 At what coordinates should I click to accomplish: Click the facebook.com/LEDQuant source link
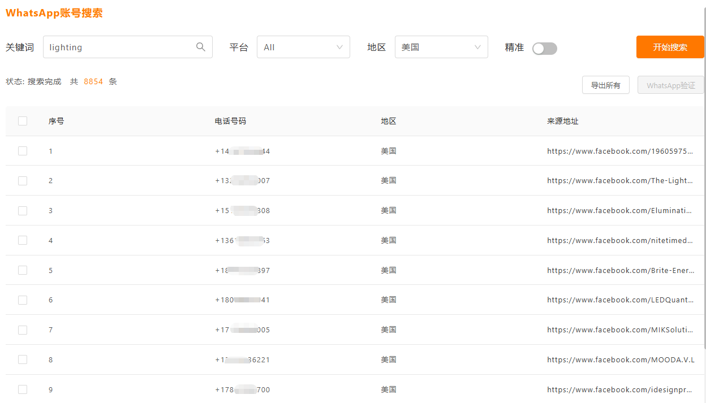click(620, 300)
